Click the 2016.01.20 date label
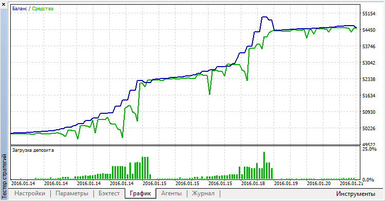Viewport: 385px width, 202px height. coord(319,184)
